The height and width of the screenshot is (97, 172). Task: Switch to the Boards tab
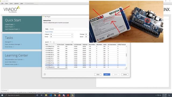[x=52, y=29]
